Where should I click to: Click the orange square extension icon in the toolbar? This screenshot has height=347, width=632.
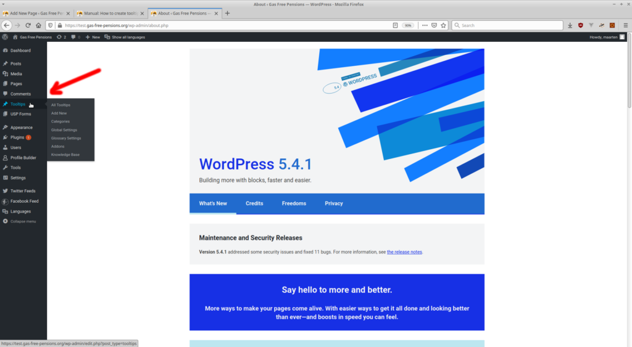point(612,25)
